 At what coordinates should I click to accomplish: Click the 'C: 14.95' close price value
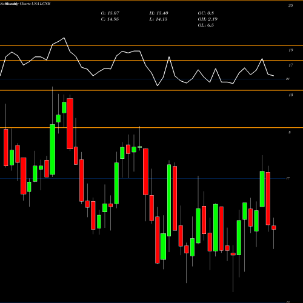pos(110,19)
